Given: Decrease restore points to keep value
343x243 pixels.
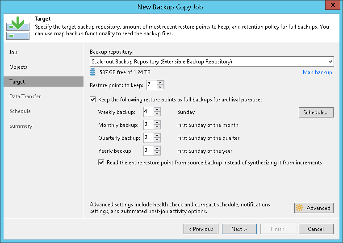Looking at the screenshot, I should click(x=160, y=87).
